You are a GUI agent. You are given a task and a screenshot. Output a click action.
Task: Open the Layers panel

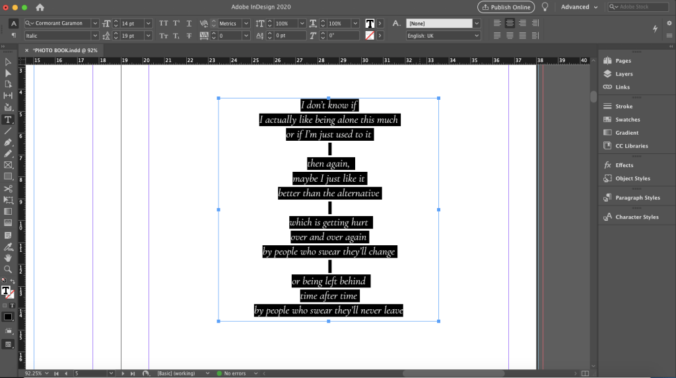pyautogui.click(x=623, y=74)
